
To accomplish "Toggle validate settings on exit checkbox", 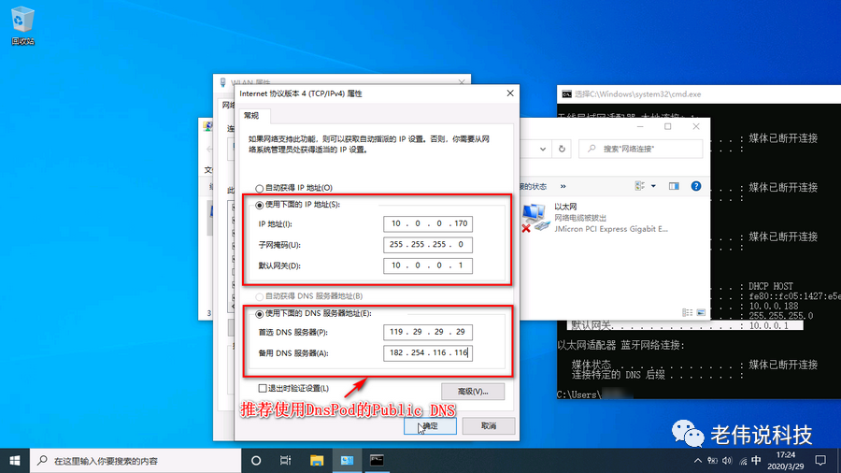I will coord(263,388).
